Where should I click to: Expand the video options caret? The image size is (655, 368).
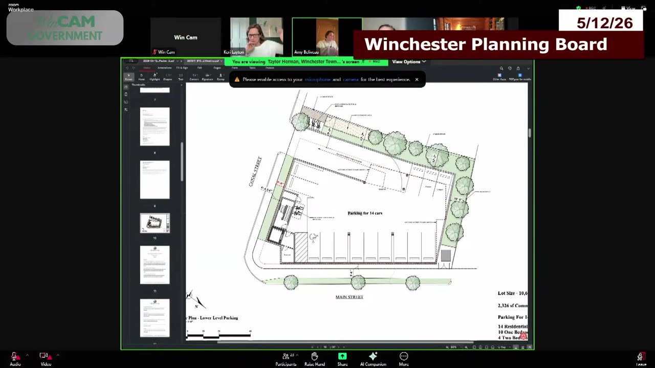click(x=57, y=355)
